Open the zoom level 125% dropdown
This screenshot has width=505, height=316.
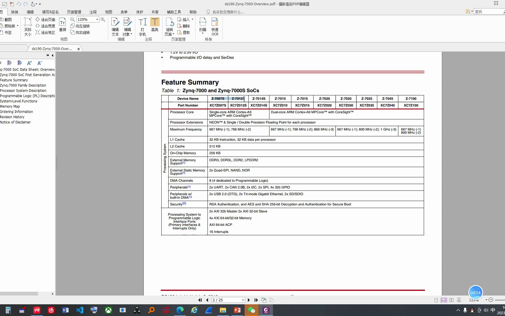coord(97,19)
